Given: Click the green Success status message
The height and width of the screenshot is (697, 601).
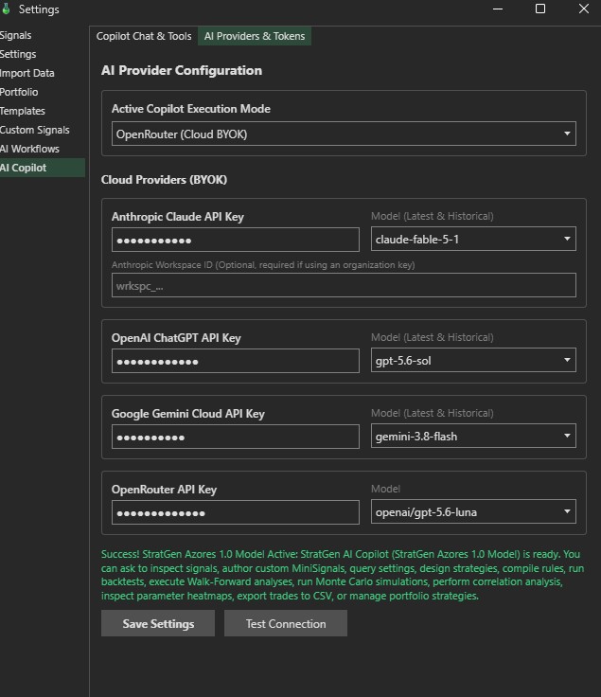Looking at the screenshot, I should [x=343, y=575].
